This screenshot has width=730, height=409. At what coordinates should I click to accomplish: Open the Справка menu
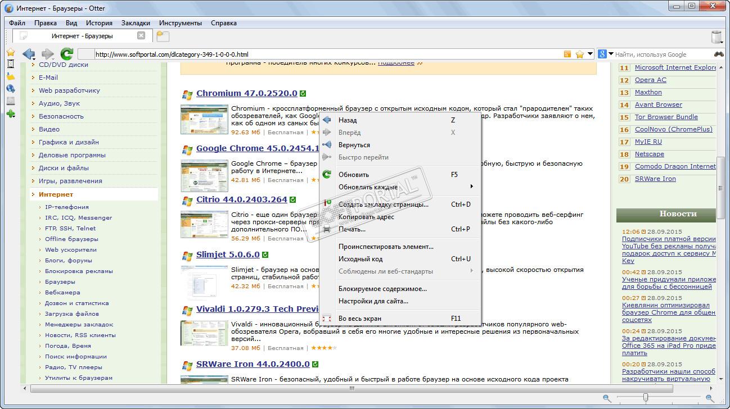(x=223, y=23)
